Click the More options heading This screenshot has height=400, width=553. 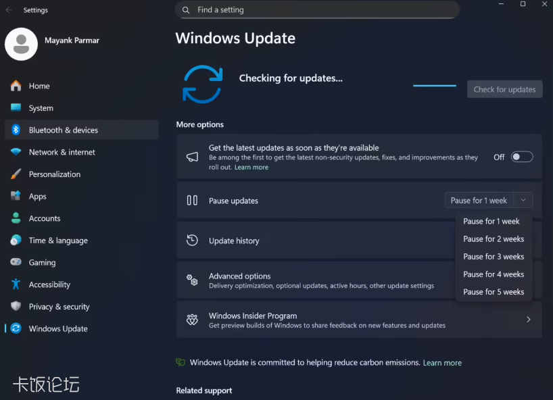click(x=199, y=124)
